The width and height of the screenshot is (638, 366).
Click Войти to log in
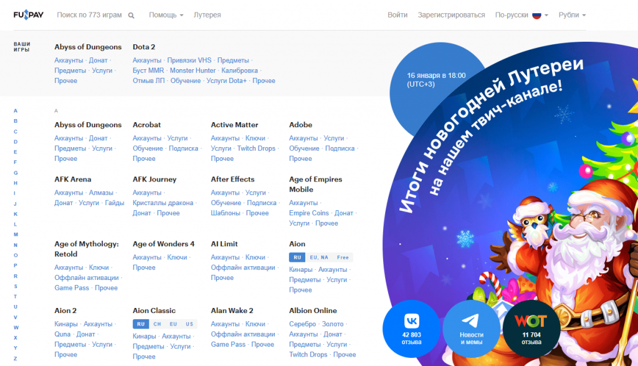398,15
